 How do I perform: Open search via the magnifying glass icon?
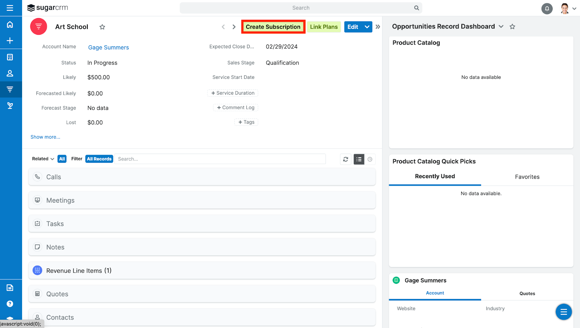[416, 8]
